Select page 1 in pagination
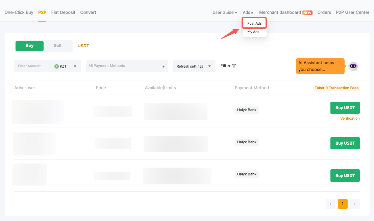This screenshot has height=221, width=374. click(x=343, y=204)
